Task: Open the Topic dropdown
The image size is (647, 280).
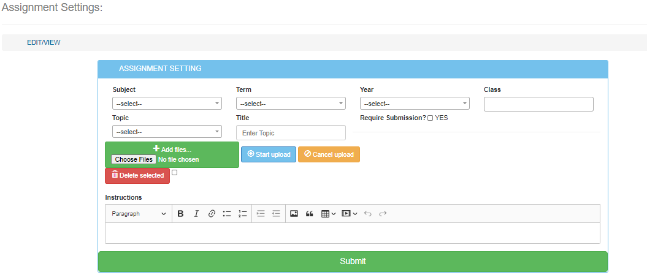Action: [x=167, y=132]
